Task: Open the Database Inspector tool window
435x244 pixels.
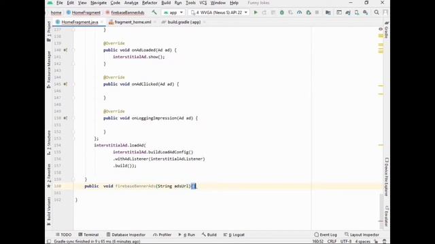Action: coord(126,235)
